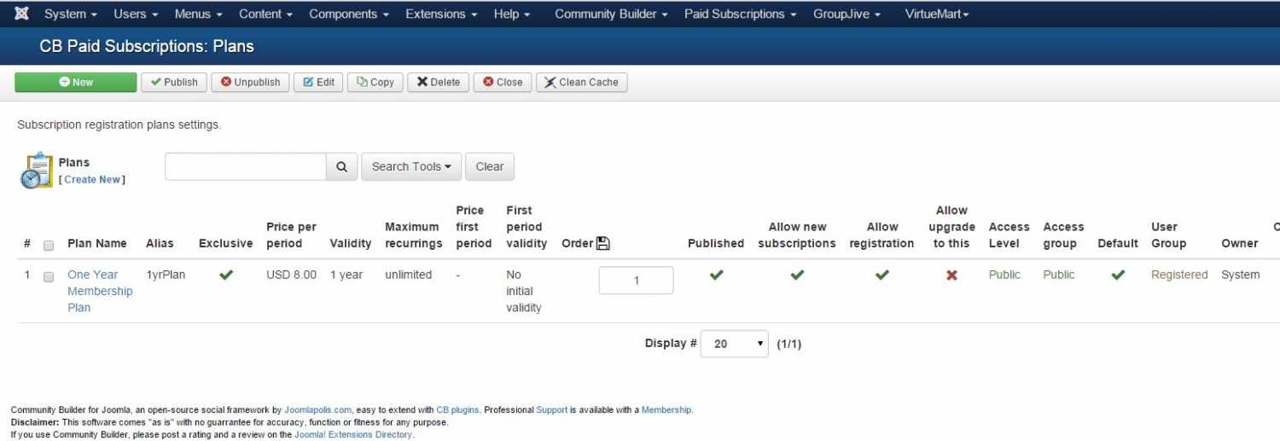This screenshot has height=441, width=1280.
Task: Toggle Allow new subscriptions checkmark
Action: 797,275
